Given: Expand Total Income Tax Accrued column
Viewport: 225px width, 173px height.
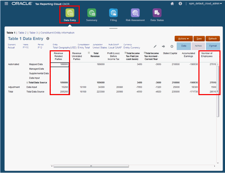Looking at the screenshot, I should click(145, 53).
